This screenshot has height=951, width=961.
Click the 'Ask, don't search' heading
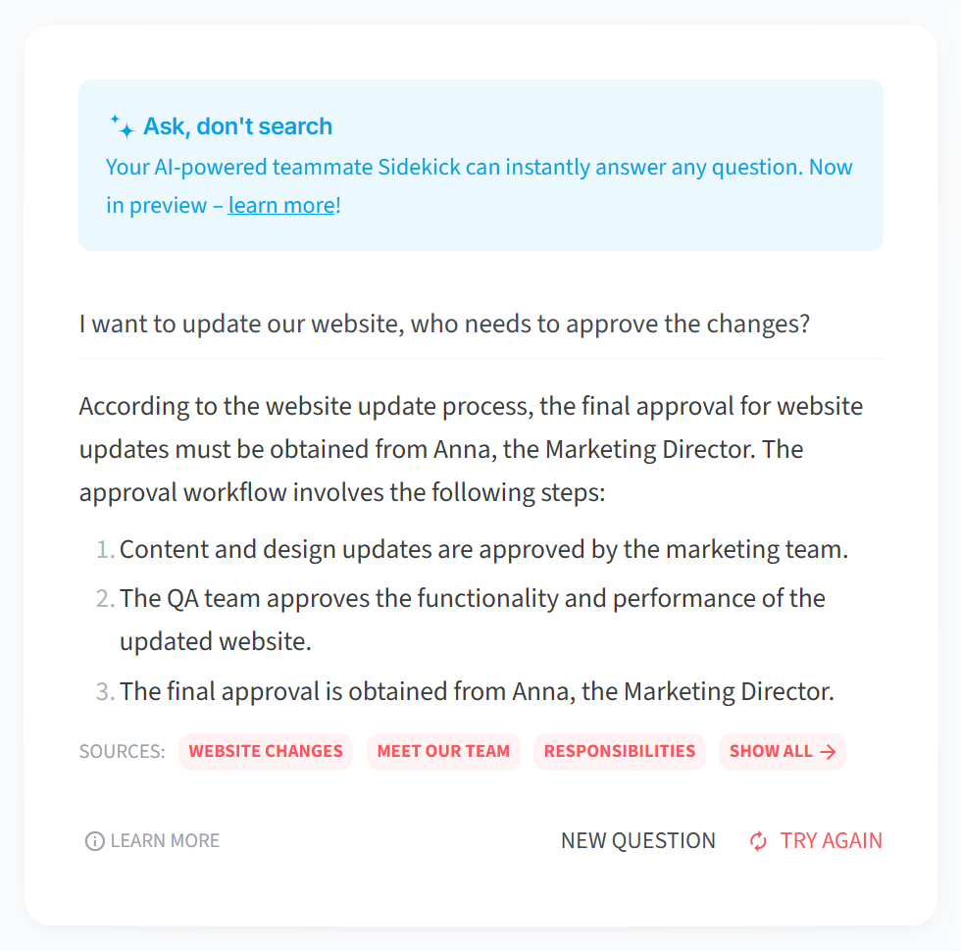(x=237, y=126)
